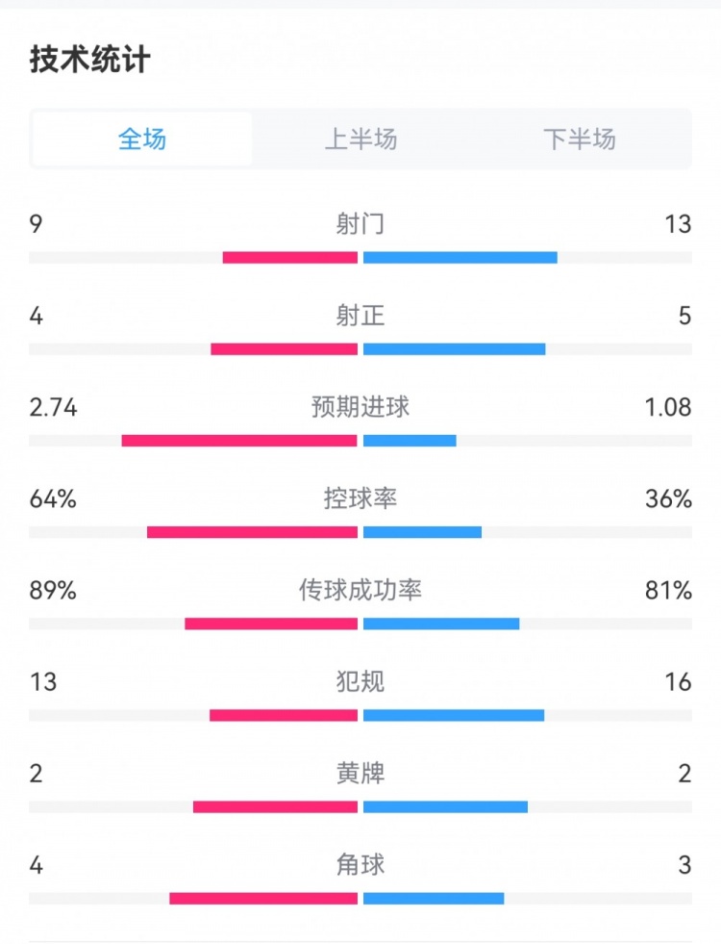Select the 控球率 stat label

360,498
